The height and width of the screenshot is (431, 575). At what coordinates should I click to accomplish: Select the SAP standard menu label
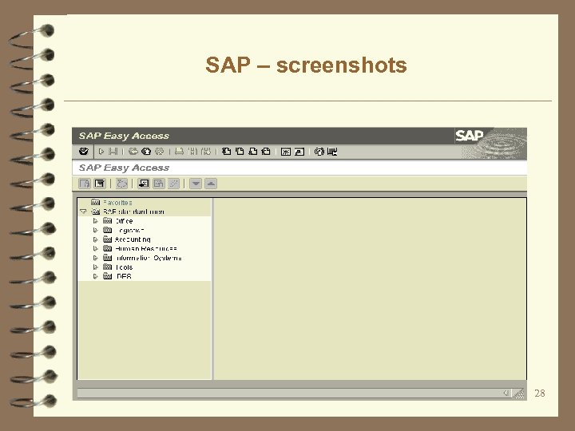(133, 212)
